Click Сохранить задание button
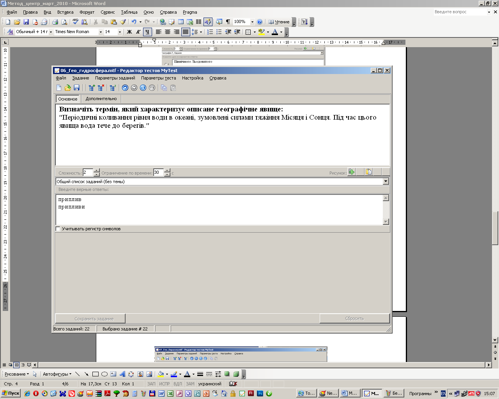 [90, 318]
